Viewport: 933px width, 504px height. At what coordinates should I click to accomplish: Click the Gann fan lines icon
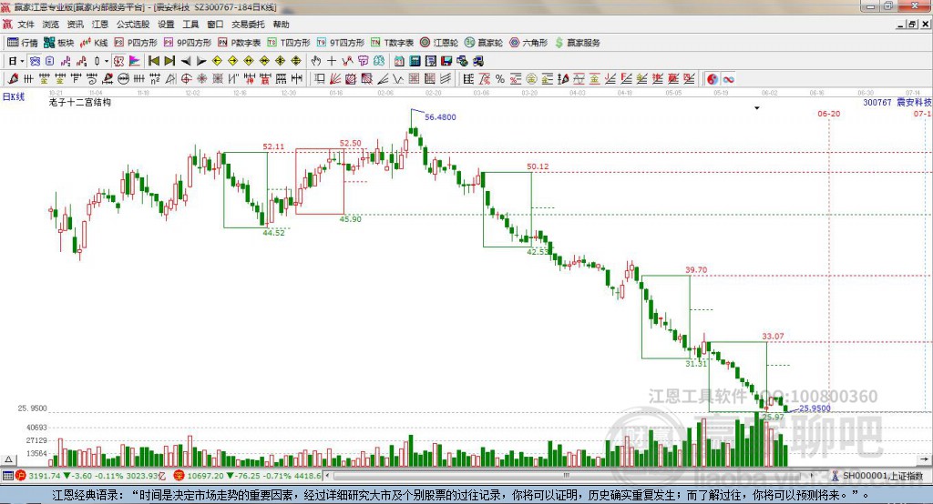click(334, 78)
